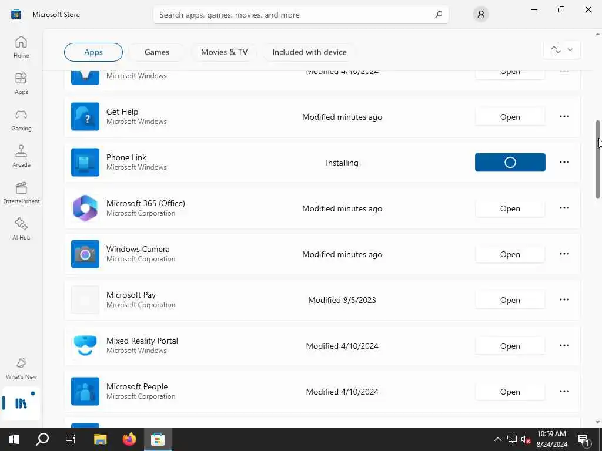
Task: Open more options for Microsoft 365 (Office)
Action: [x=564, y=208]
